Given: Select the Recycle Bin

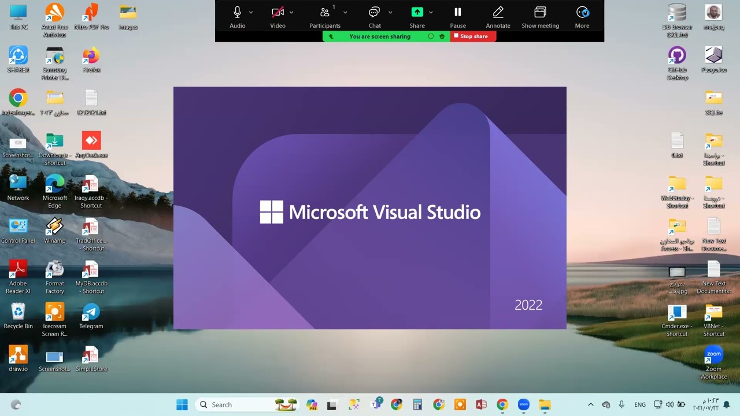Looking at the screenshot, I should coord(18,317).
